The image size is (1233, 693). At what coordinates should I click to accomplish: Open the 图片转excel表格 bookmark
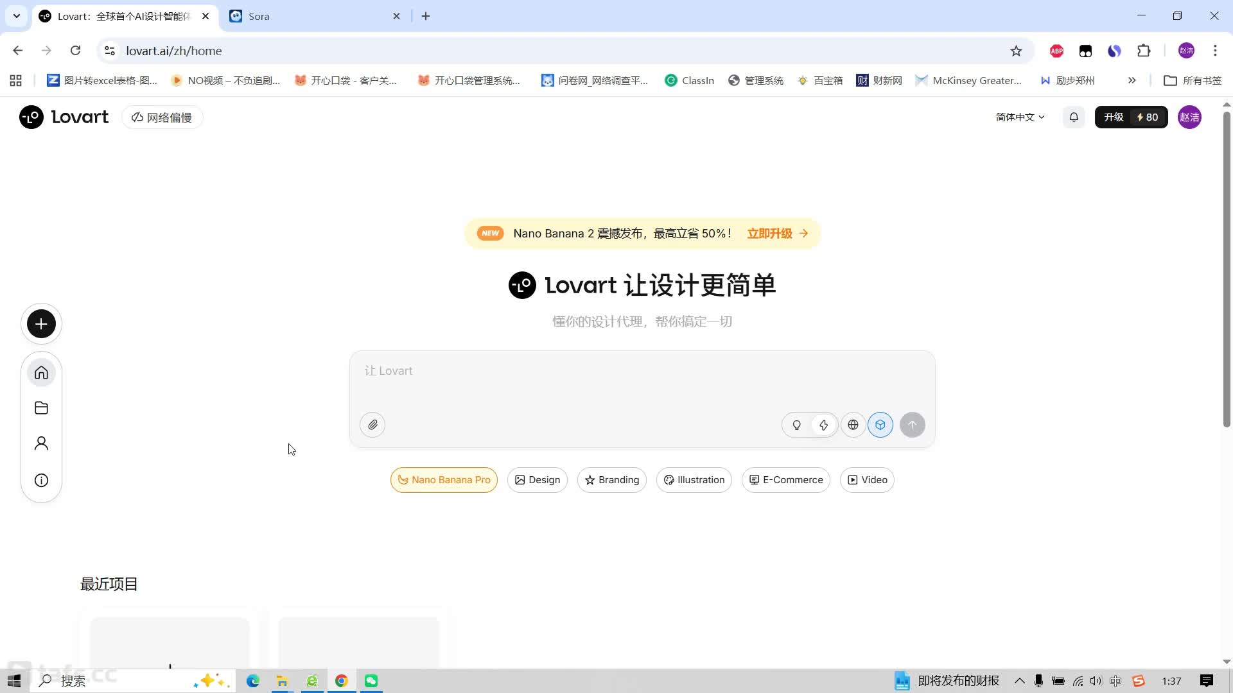[x=103, y=80]
